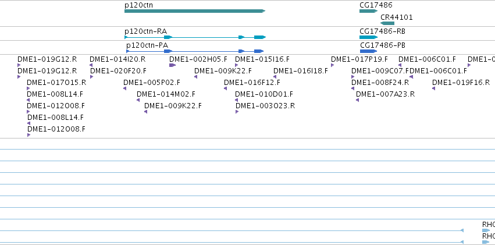Open the p120ctn-RA transcript label
495x245 pixels.
[x=145, y=31]
